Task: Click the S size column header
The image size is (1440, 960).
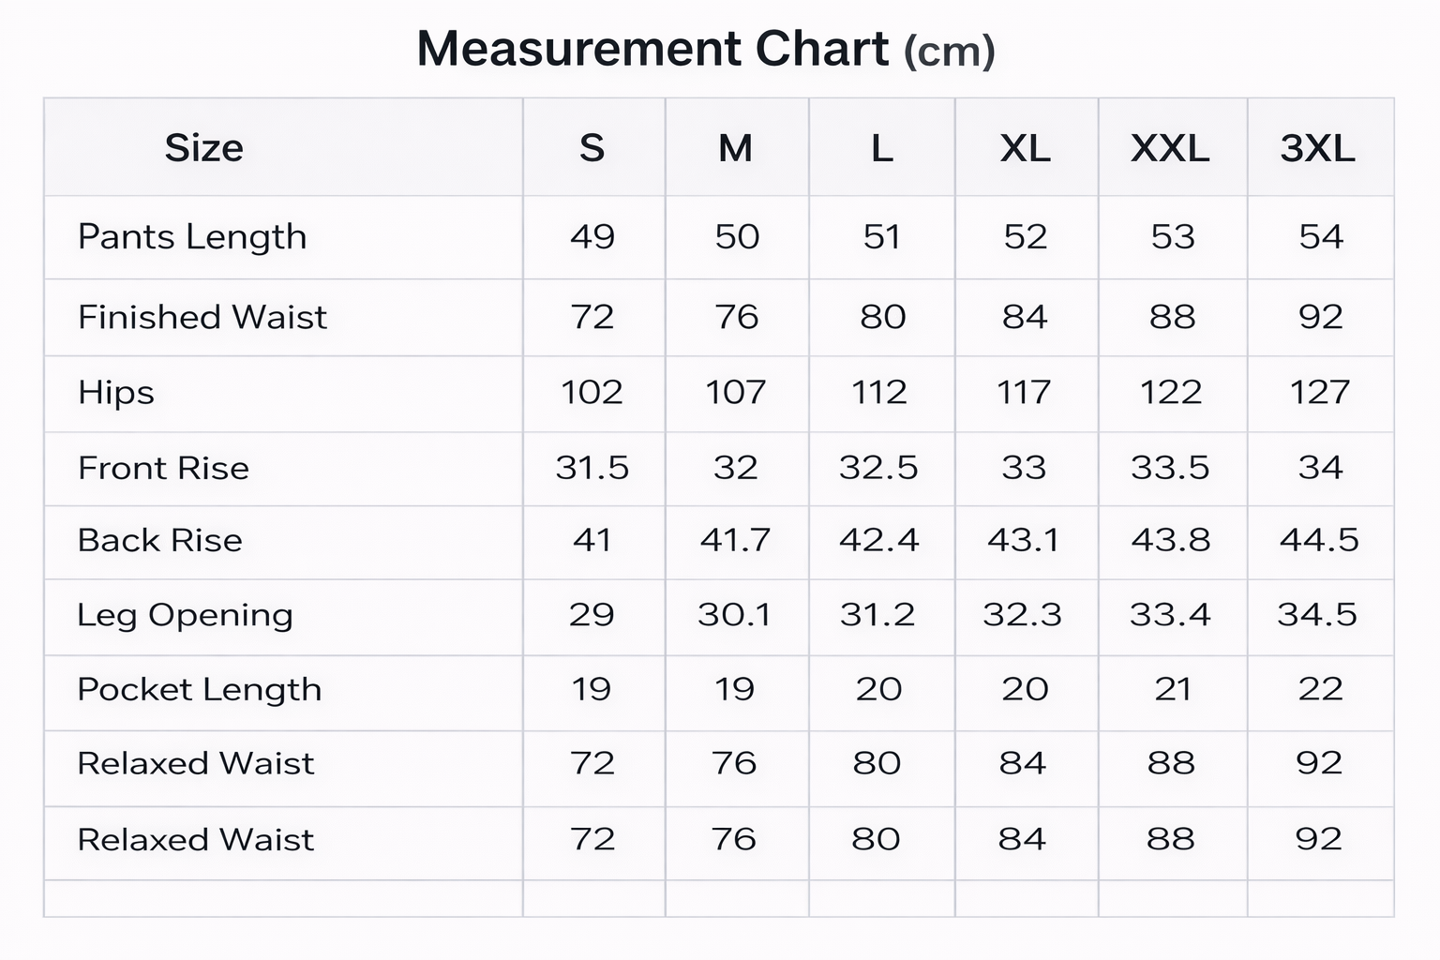Action: tap(592, 148)
